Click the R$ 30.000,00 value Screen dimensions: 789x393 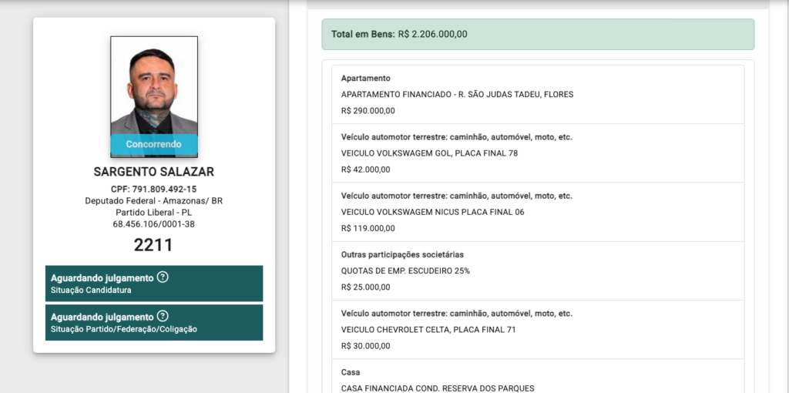366,346
